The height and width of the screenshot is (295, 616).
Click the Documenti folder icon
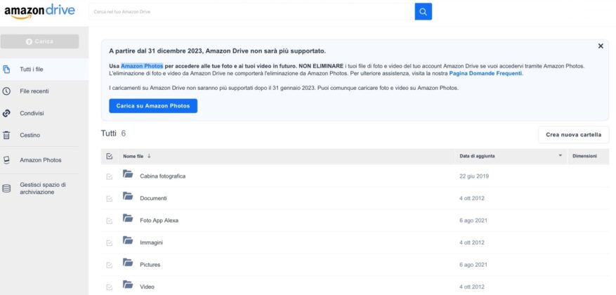pos(128,196)
